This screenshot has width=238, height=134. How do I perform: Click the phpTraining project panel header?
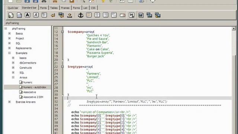12,23
